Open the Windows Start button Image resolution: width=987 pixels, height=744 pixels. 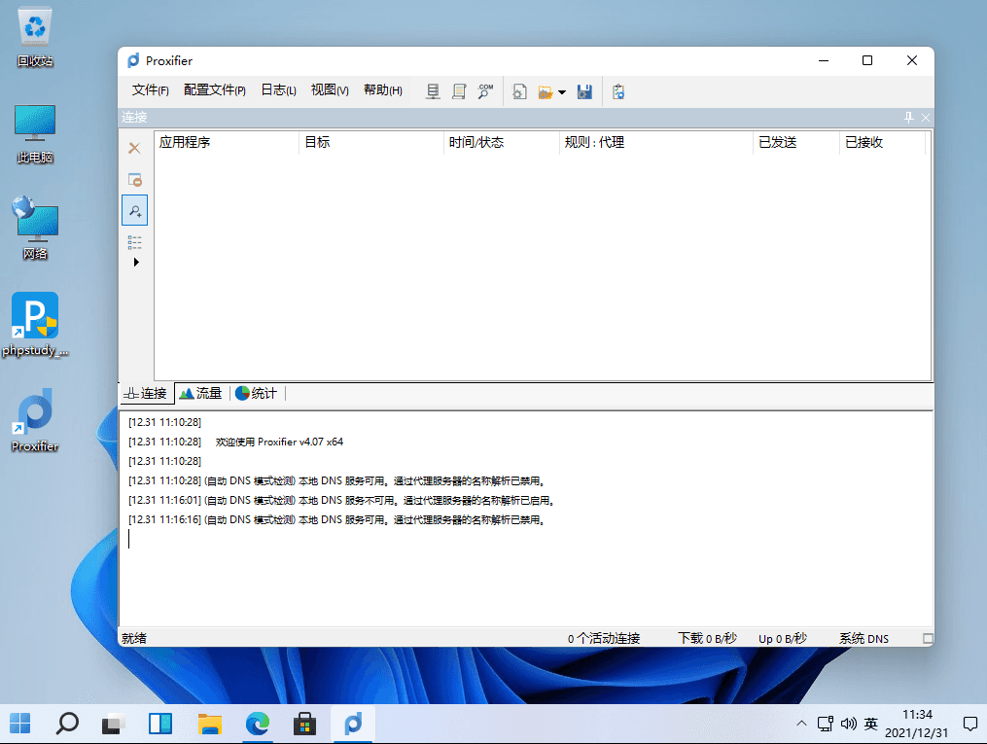(20, 724)
